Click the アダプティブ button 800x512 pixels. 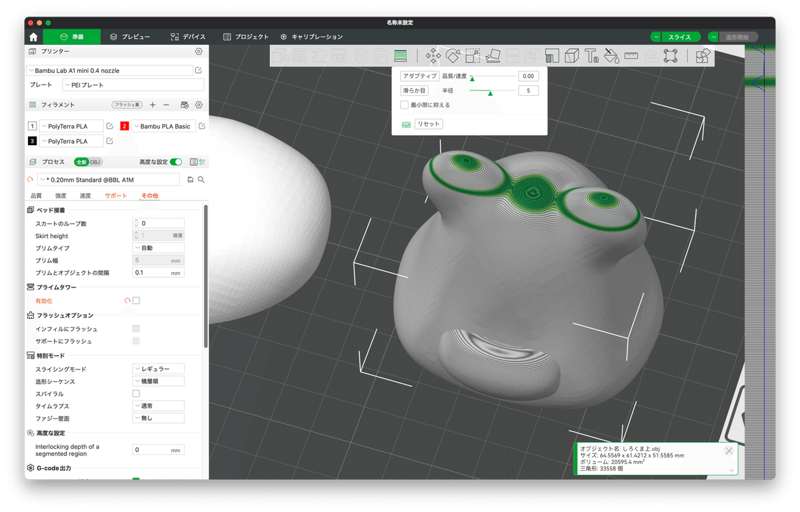point(419,77)
